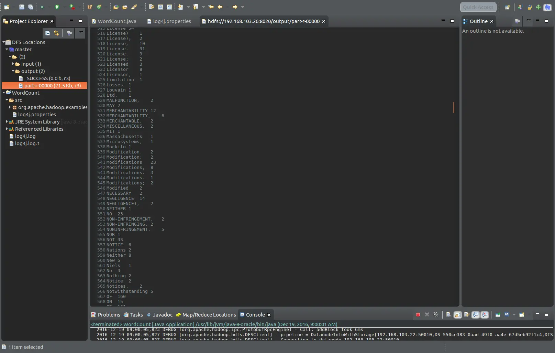
Task: Click Last Edit Location arrow icon
Action: (211, 7)
